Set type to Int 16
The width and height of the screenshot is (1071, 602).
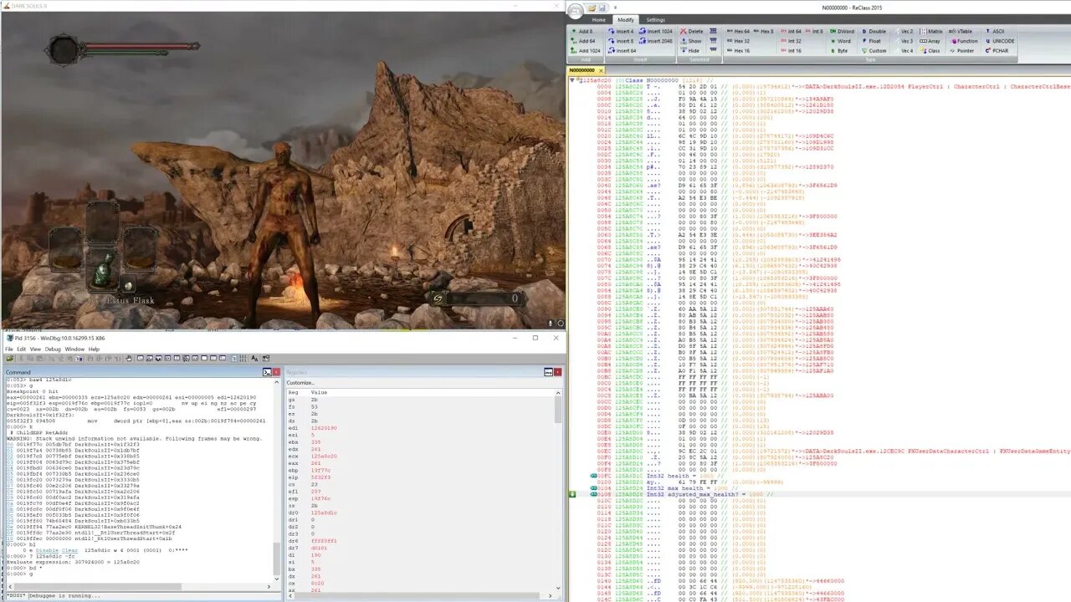791,51
